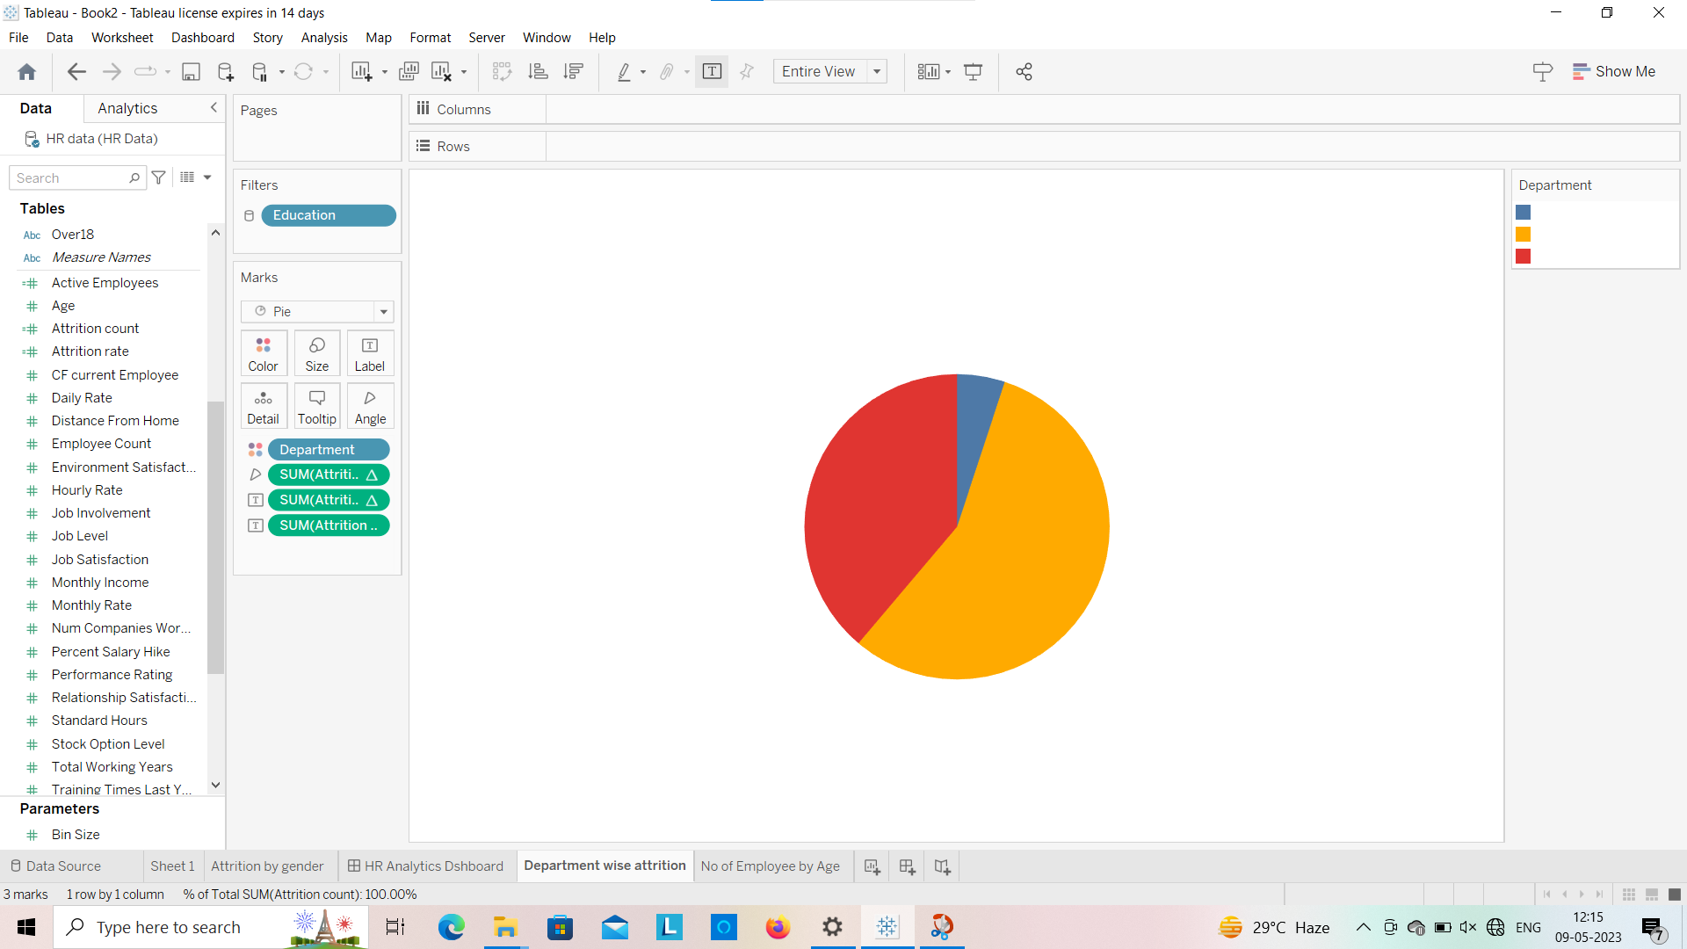This screenshot has height=949, width=1687.
Task: Open the Show/Hide Cards icon
Action: click(x=928, y=72)
